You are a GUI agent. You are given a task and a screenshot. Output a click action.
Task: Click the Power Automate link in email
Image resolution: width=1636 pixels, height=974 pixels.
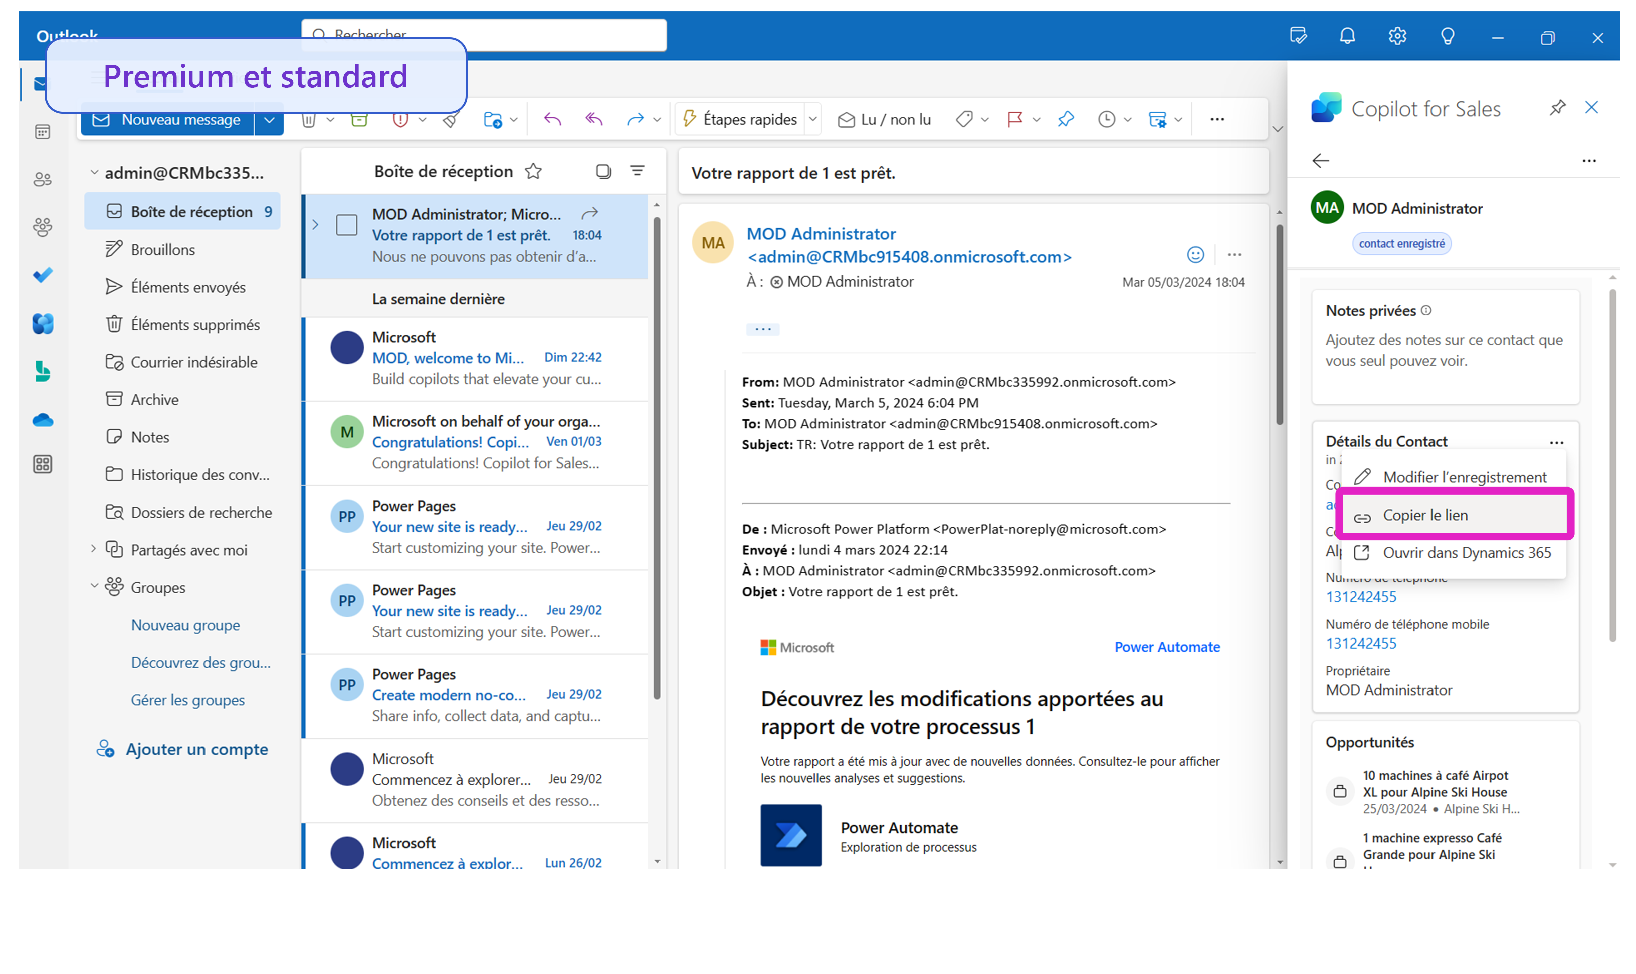(x=1166, y=647)
